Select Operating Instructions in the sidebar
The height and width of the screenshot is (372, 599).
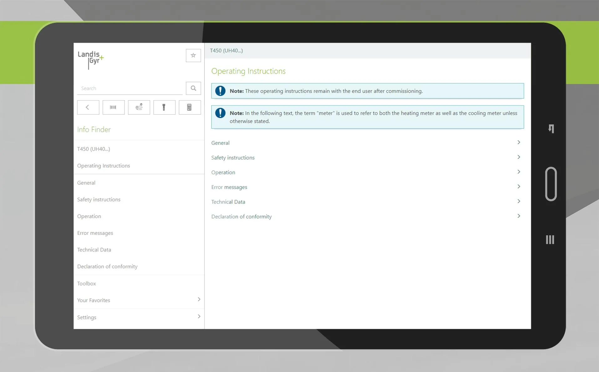tap(104, 166)
